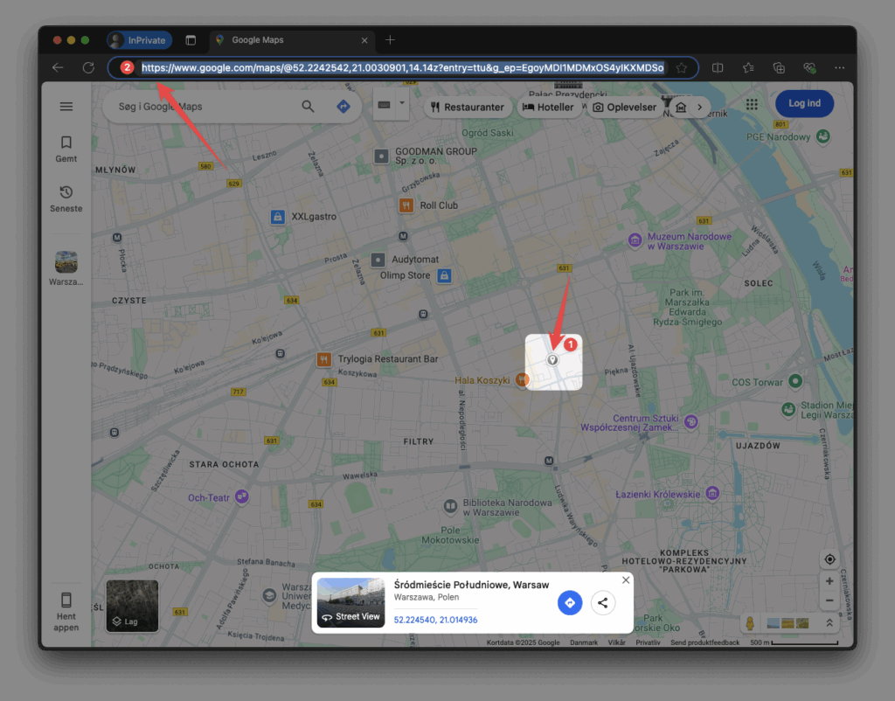Select the Trylogia Restaurant Bar marker
This screenshot has width=895, height=701.
tap(323, 359)
